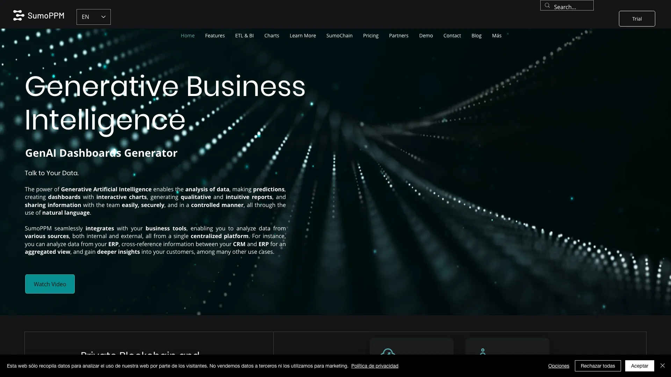Open the Política de privacidad link

click(374, 365)
